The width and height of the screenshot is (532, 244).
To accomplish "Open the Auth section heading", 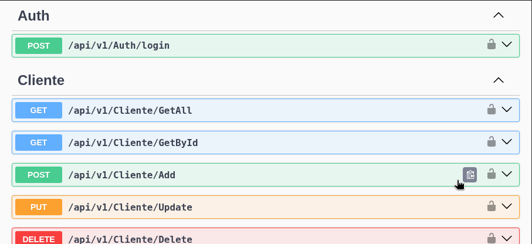I will [x=33, y=16].
